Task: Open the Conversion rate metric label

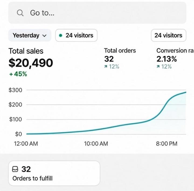Action: (175, 50)
